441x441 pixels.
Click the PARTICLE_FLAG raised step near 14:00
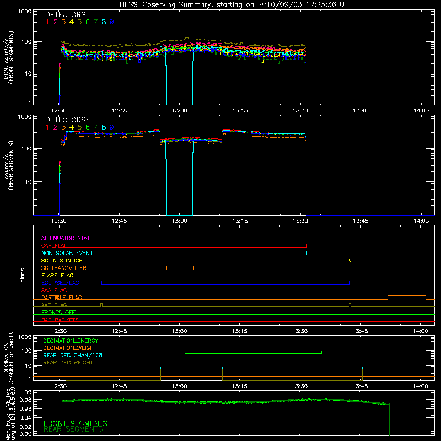coord(407,298)
